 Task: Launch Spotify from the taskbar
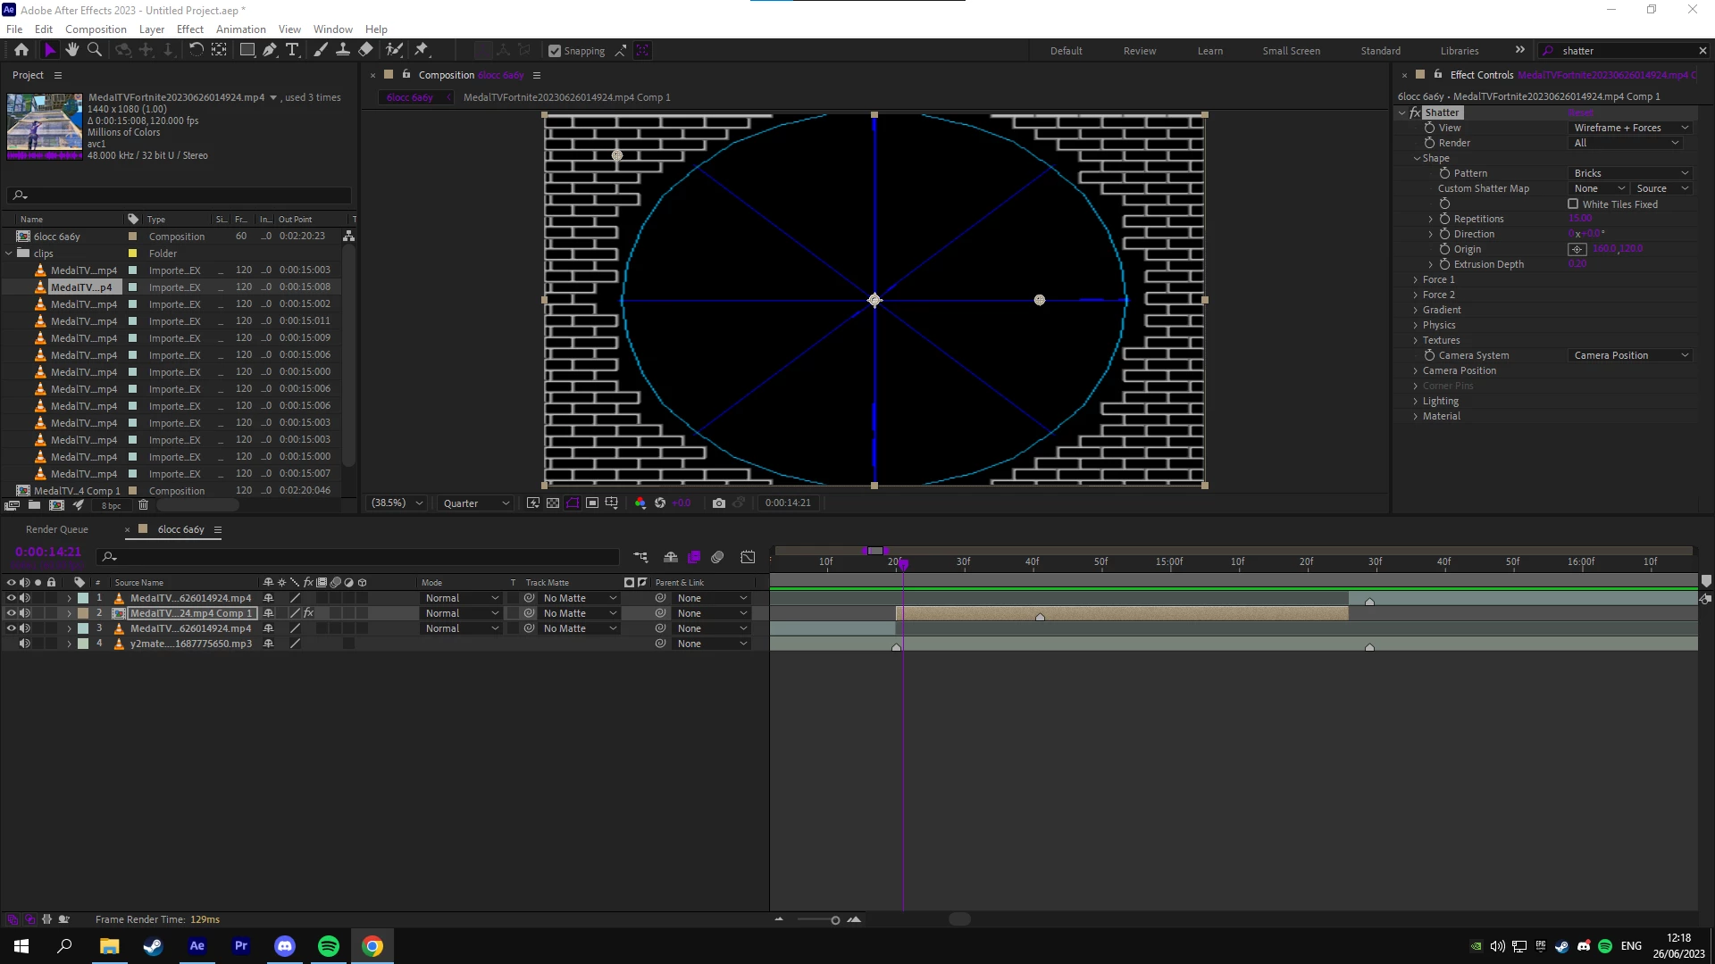pos(329,946)
